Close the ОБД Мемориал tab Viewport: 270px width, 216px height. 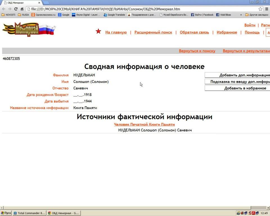39,3
